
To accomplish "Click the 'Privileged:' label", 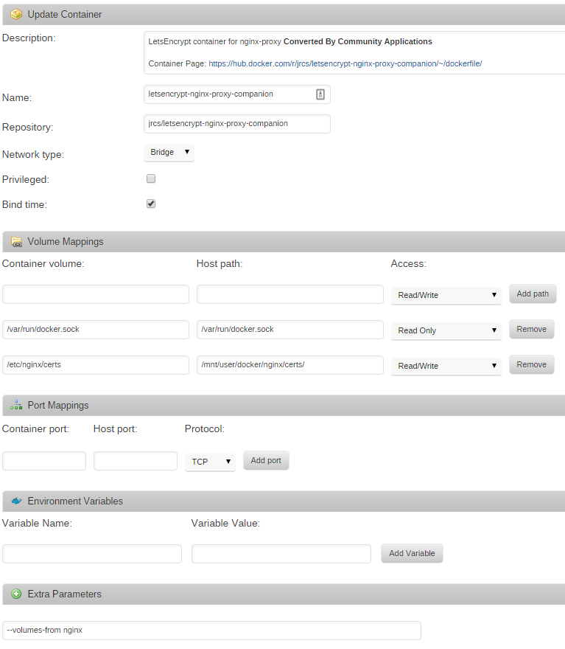I will click(x=26, y=180).
